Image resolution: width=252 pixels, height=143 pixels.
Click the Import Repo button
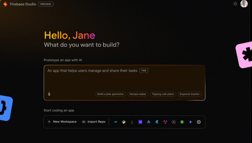pyautogui.click(x=94, y=122)
